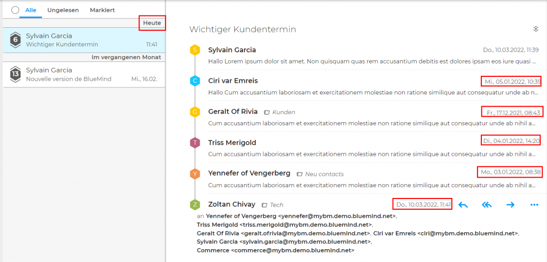The width and height of the screenshot is (547, 262).
Task: Expand the Triss Merigold message
Action: pyautogui.click(x=321, y=148)
